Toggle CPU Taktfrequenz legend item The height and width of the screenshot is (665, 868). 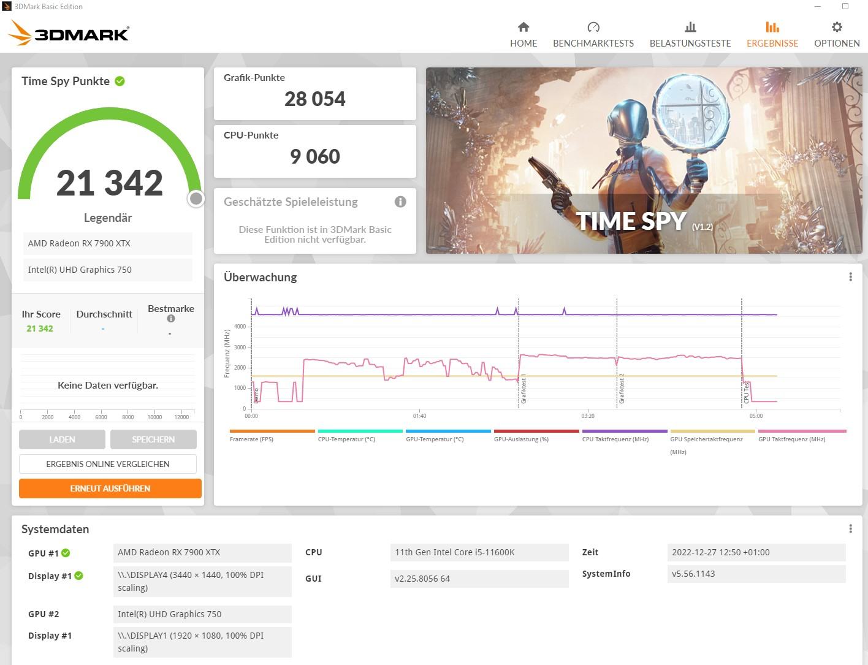pyautogui.click(x=625, y=436)
